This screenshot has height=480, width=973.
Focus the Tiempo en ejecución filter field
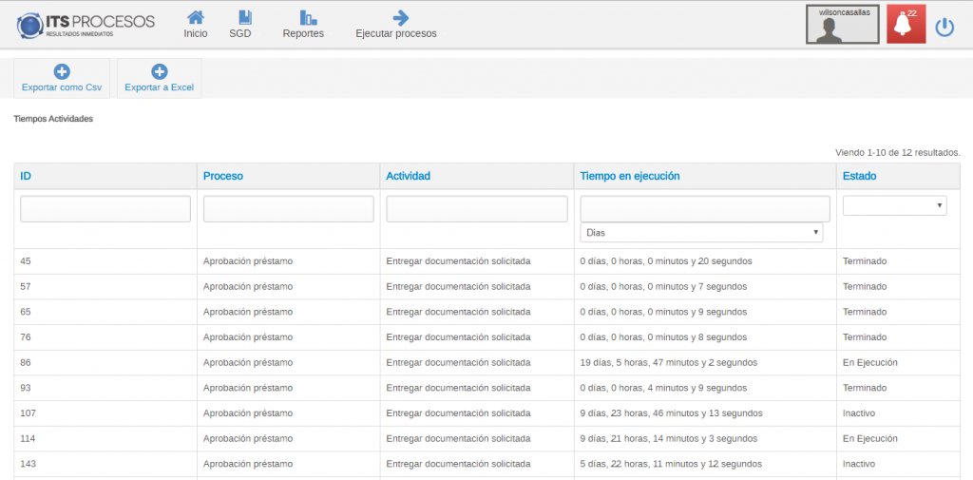point(705,209)
